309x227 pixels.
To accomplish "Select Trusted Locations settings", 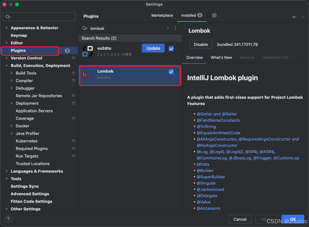I will (32, 163).
